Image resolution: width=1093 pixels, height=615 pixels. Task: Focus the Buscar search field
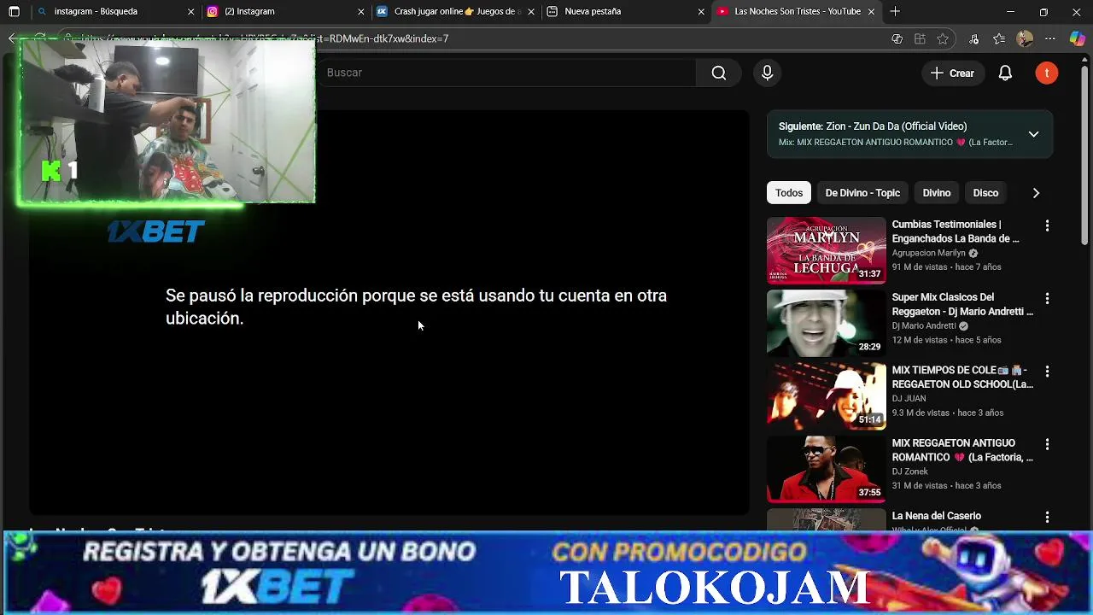[508, 73]
